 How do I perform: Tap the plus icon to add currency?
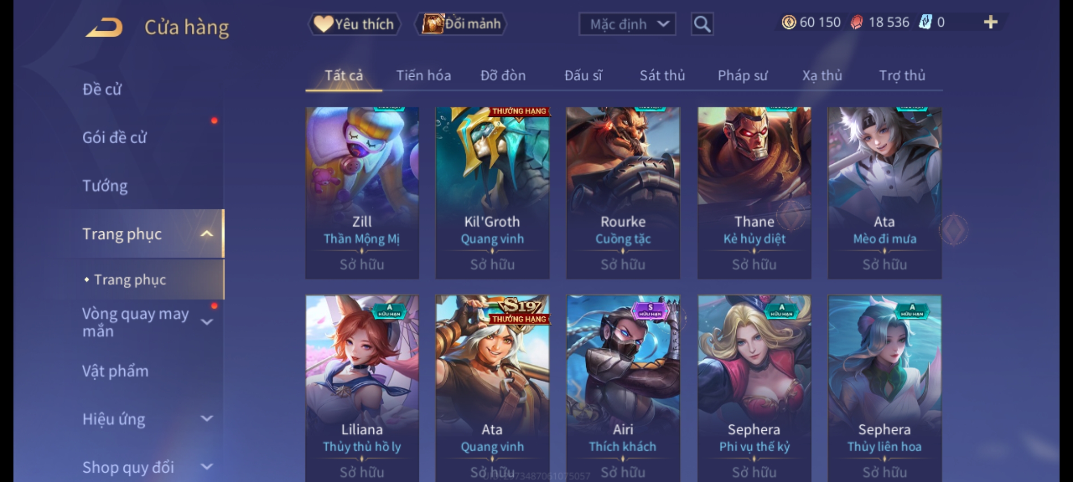point(991,22)
